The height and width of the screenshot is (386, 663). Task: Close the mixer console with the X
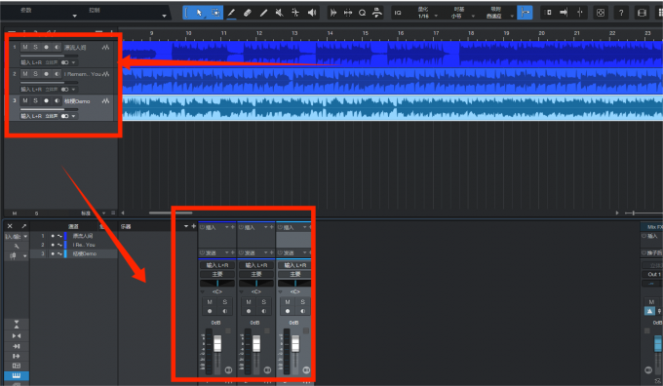(10, 226)
